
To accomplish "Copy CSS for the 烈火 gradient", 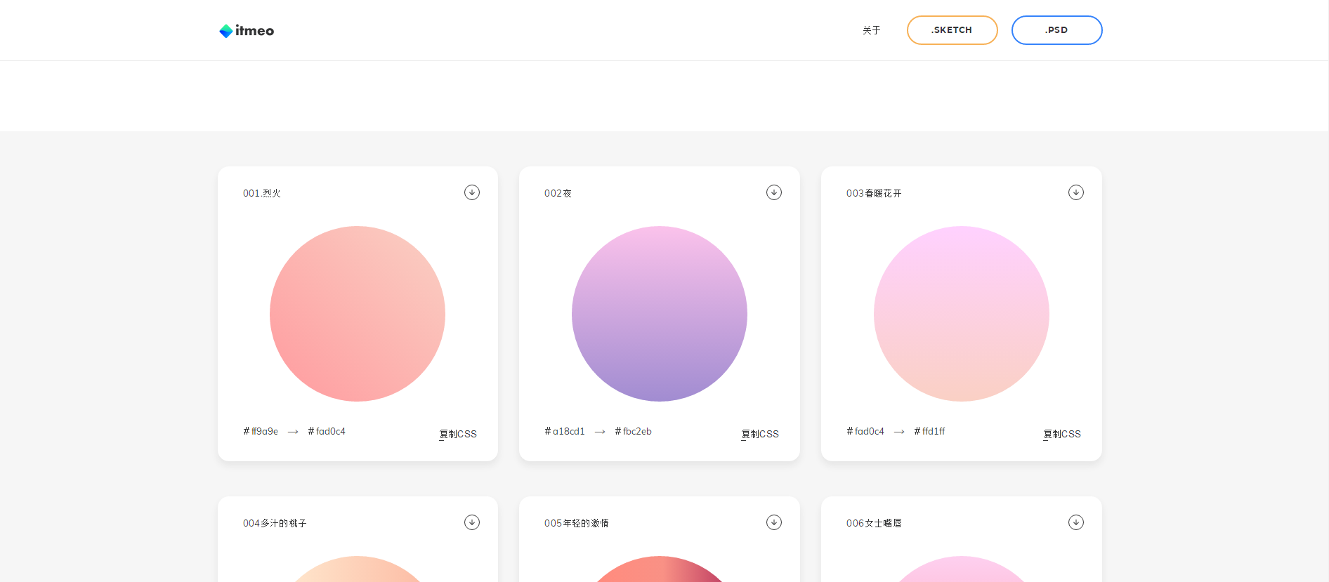I will tap(458, 434).
